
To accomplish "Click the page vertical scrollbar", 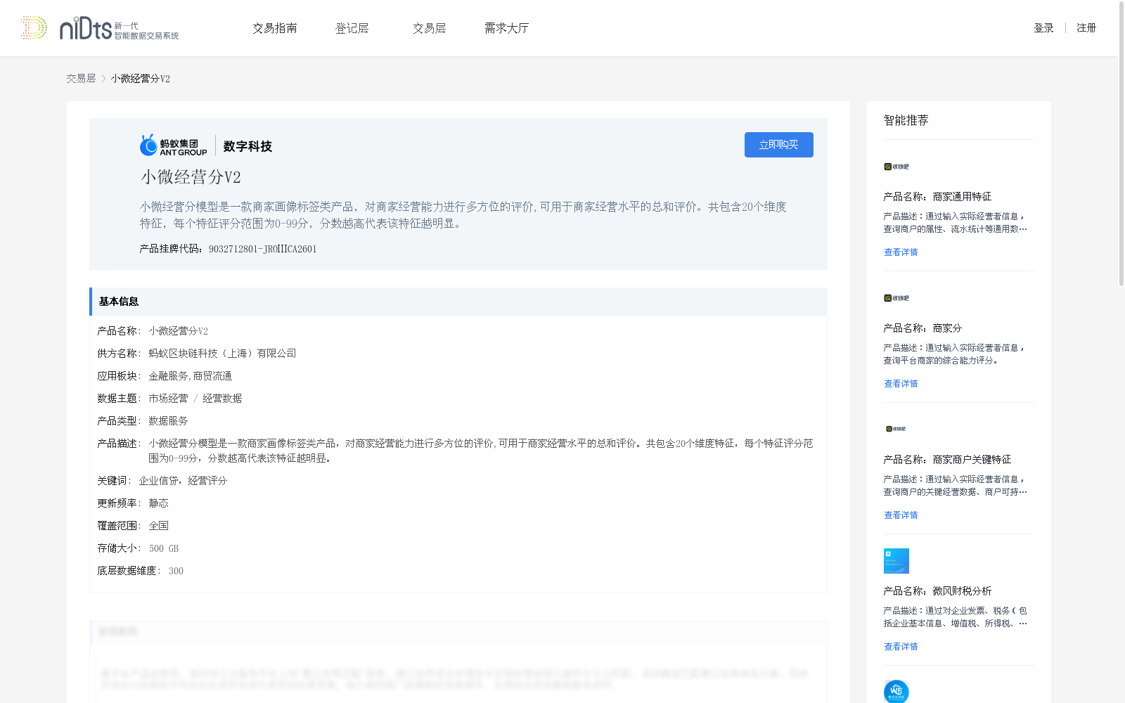I will point(1121,144).
